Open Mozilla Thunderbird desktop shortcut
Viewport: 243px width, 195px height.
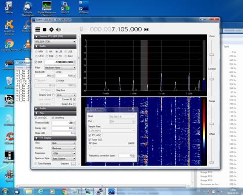pyautogui.click(x=28, y=9)
